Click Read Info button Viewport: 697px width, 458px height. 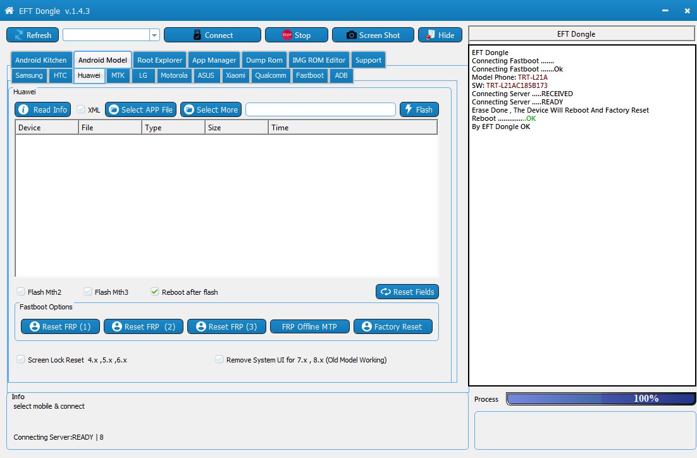click(x=42, y=109)
